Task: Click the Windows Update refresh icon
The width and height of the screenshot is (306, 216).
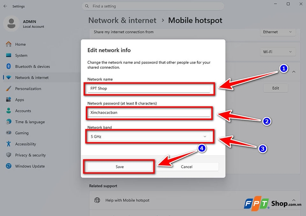Action: coord(8,166)
